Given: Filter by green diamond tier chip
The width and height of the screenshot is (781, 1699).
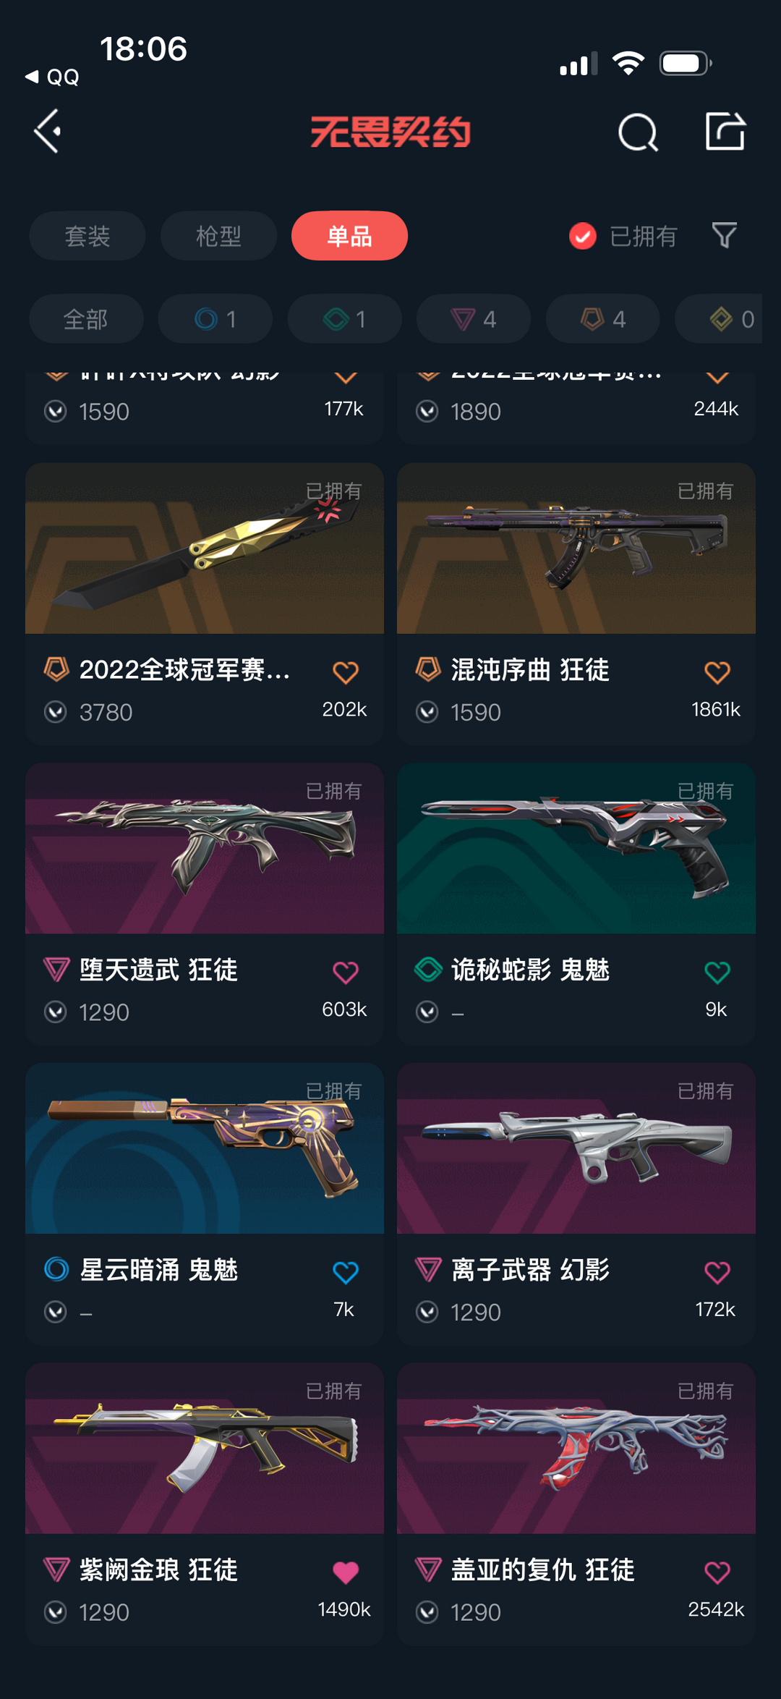Looking at the screenshot, I should pyautogui.click(x=344, y=319).
